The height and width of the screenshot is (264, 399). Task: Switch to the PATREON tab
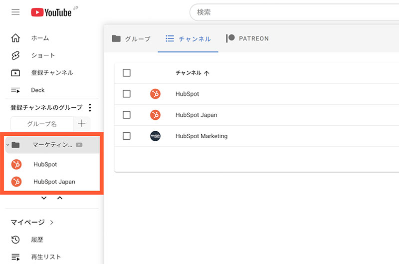pyautogui.click(x=247, y=39)
